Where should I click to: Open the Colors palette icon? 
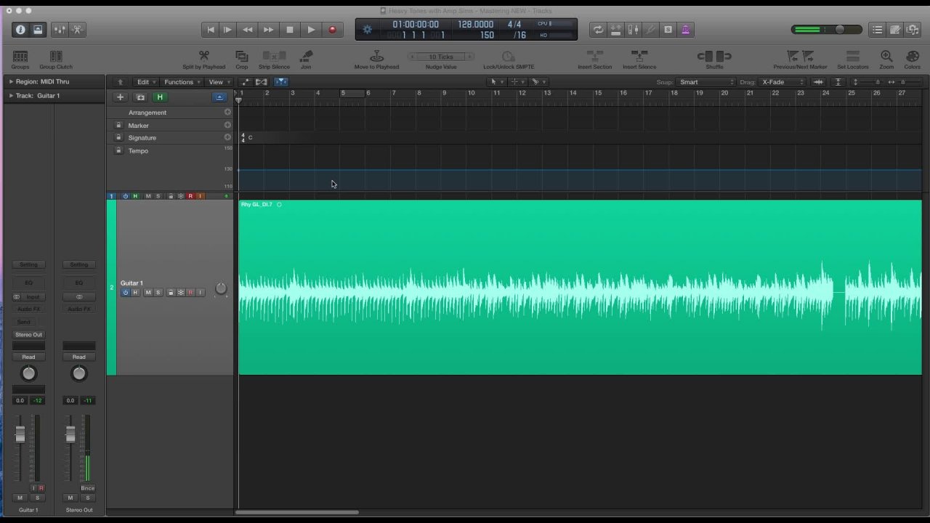coord(912,56)
